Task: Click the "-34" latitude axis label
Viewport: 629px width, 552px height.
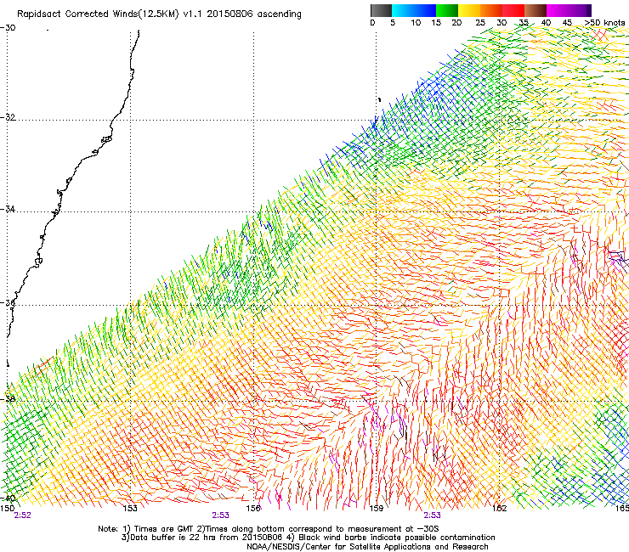Action: point(8,209)
